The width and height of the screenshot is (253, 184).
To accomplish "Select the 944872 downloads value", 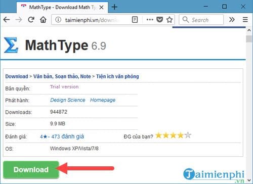I will point(59,112).
